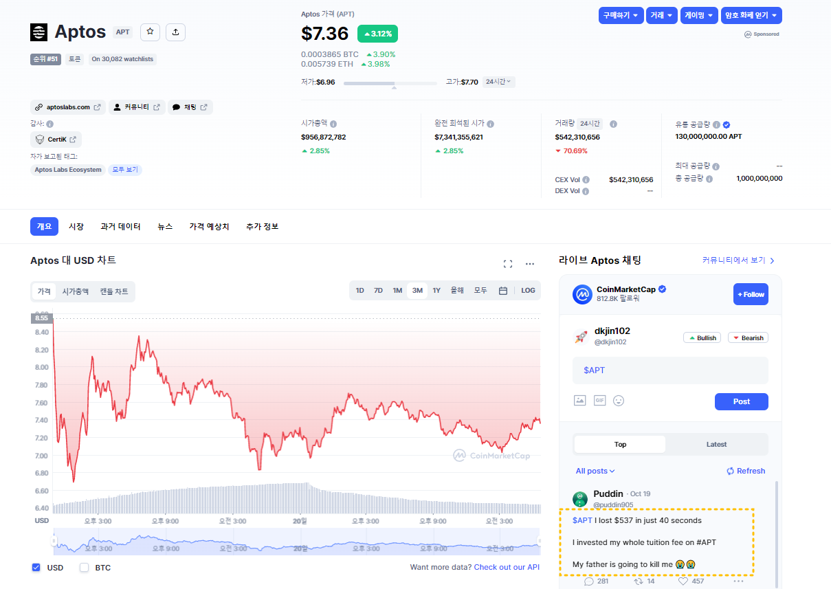This screenshot has width=831, height=589.
Task: Click the chart range navigator left handle
Action: 54,542
